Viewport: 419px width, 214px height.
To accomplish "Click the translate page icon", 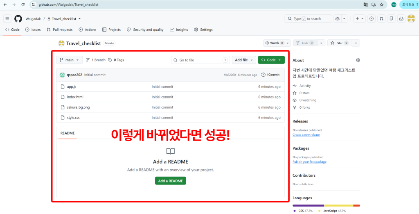I will click(365, 5).
